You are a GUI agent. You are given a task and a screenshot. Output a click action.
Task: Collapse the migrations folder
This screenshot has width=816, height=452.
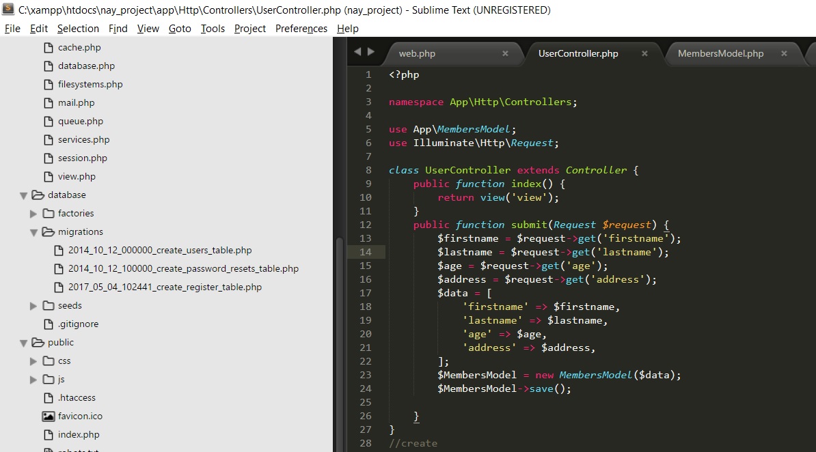click(x=33, y=231)
